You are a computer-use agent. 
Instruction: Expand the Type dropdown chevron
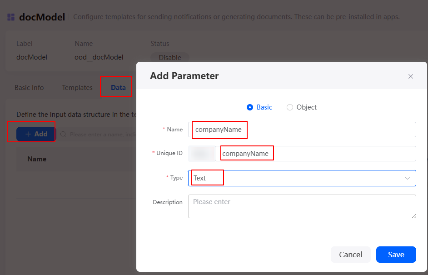pos(407,178)
